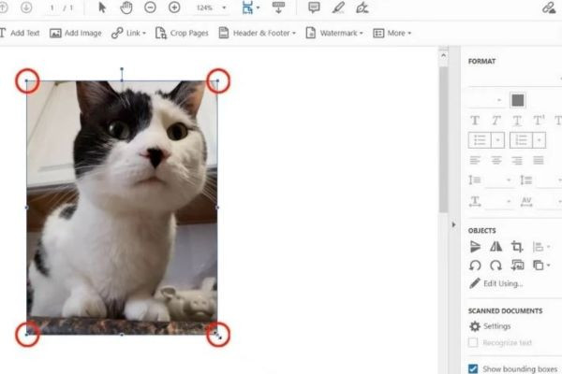Screen dimensions: 562x374
Task: Click the AV character spacing icon
Action: click(526, 202)
